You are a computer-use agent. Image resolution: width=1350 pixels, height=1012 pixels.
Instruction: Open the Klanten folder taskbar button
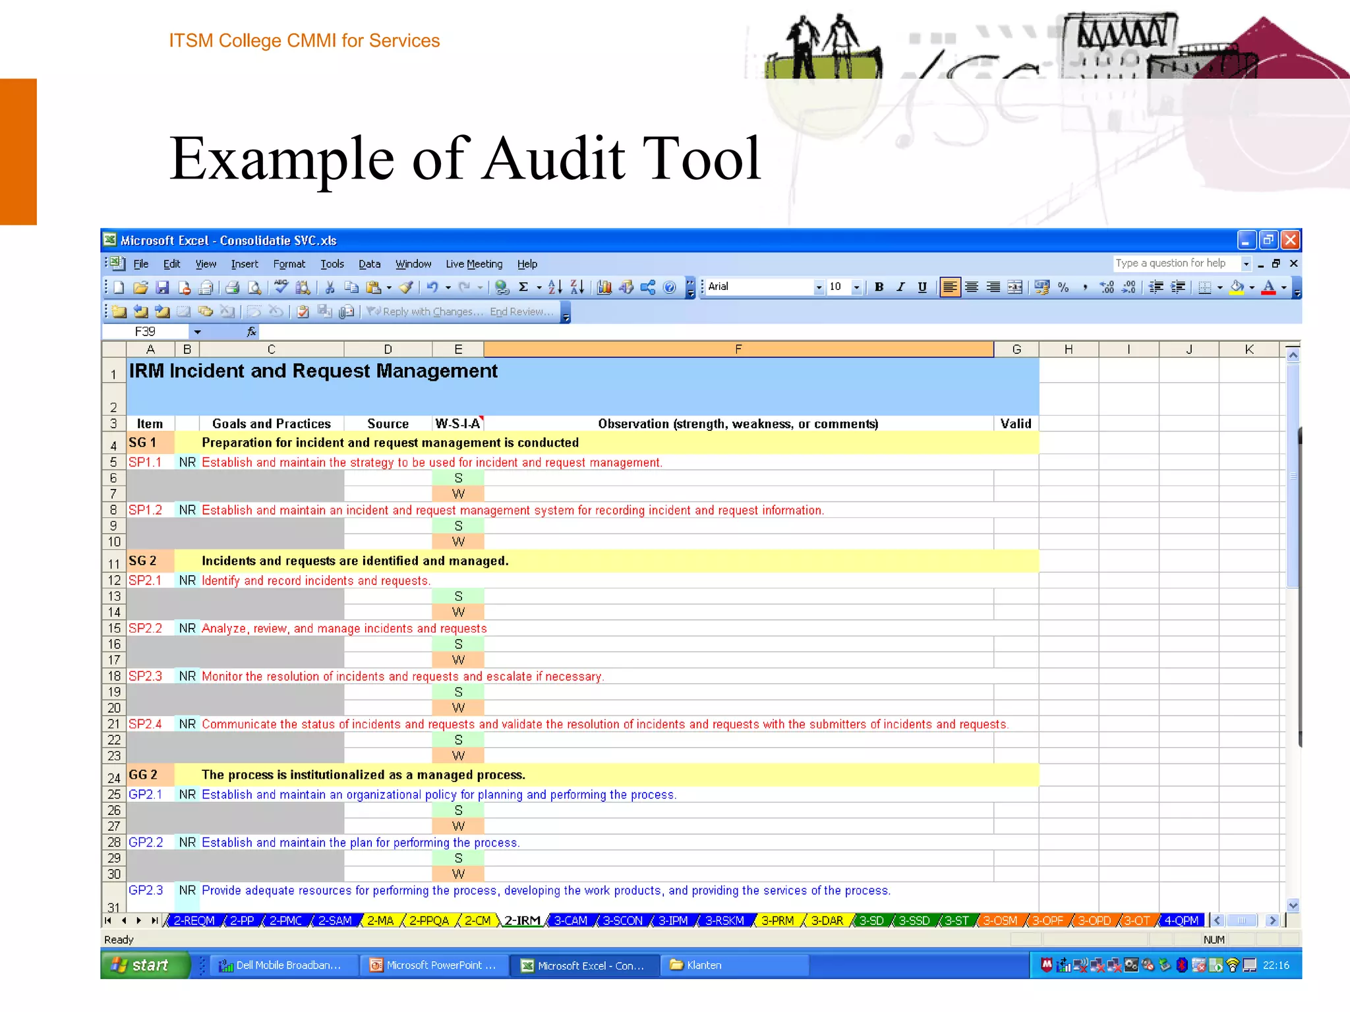coord(736,965)
